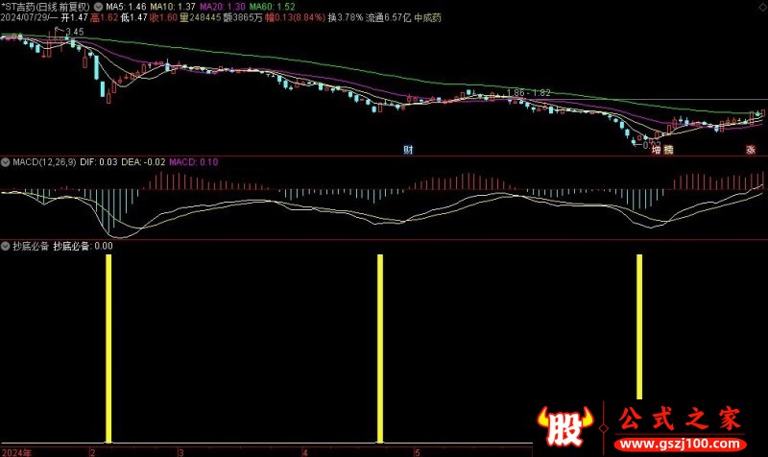The height and width of the screenshot is (457, 768).
Task: Click the MACD: 0.10 value
Action: 194,162
